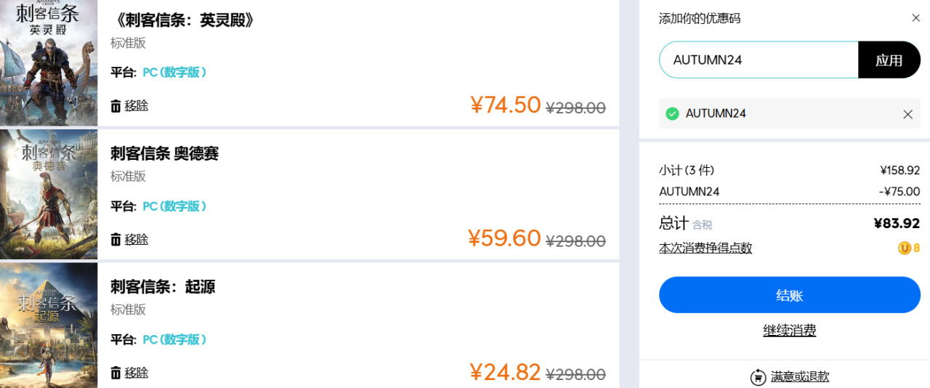
Task: Open the 满意或退款 refund policy link
Action: coord(800,377)
